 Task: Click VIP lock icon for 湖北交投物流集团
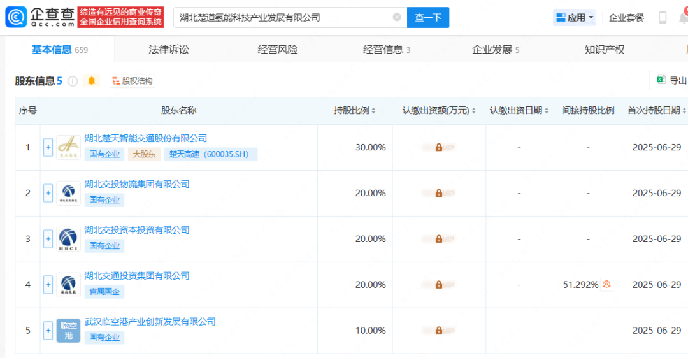(x=439, y=193)
